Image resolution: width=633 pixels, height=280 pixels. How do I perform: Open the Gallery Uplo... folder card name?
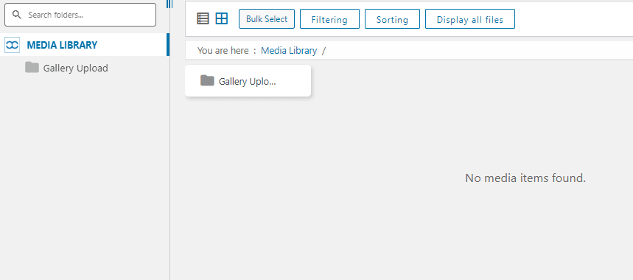248,81
